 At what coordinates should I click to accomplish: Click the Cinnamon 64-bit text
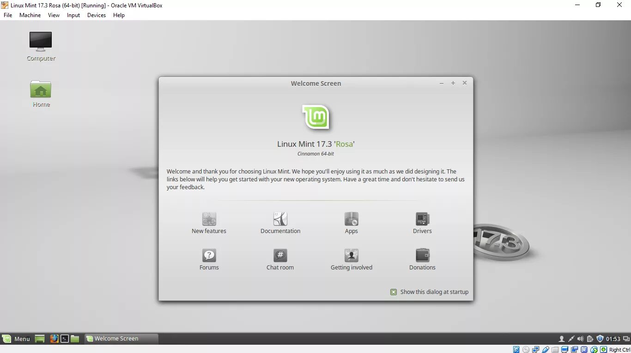pyautogui.click(x=316, y=154)
